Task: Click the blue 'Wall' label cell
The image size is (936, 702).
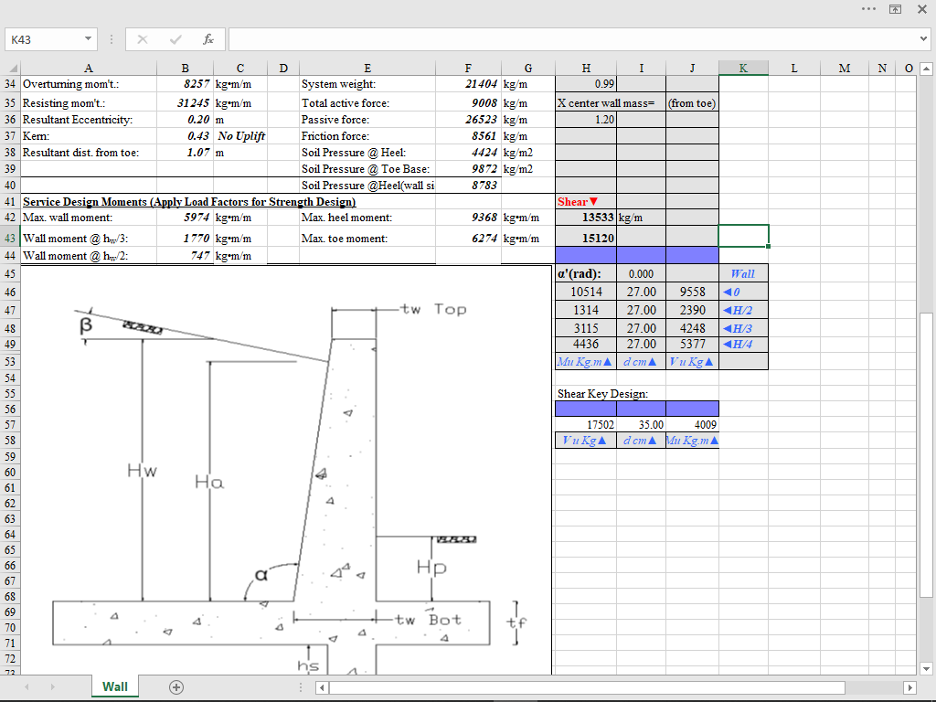Action: click(x=743, y=274)
